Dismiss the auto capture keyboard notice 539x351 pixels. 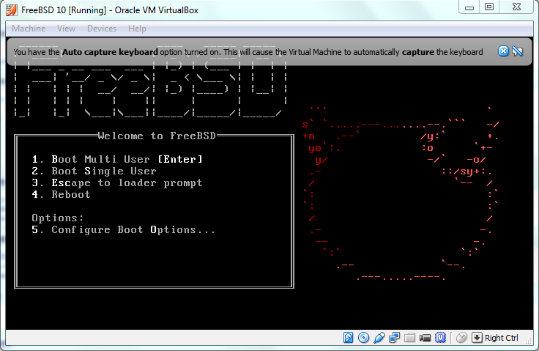503,51
